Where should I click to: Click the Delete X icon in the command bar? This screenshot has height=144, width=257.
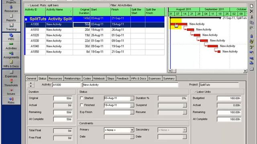pyautogui.click(x=251, y=11)
